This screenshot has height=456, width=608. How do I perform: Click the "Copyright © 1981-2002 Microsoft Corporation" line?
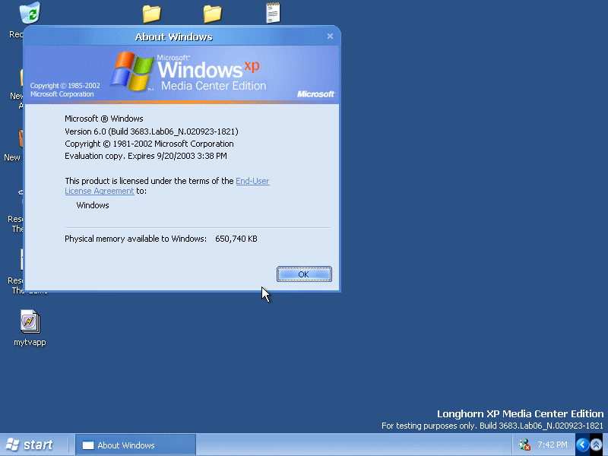[x=149, y=144]
